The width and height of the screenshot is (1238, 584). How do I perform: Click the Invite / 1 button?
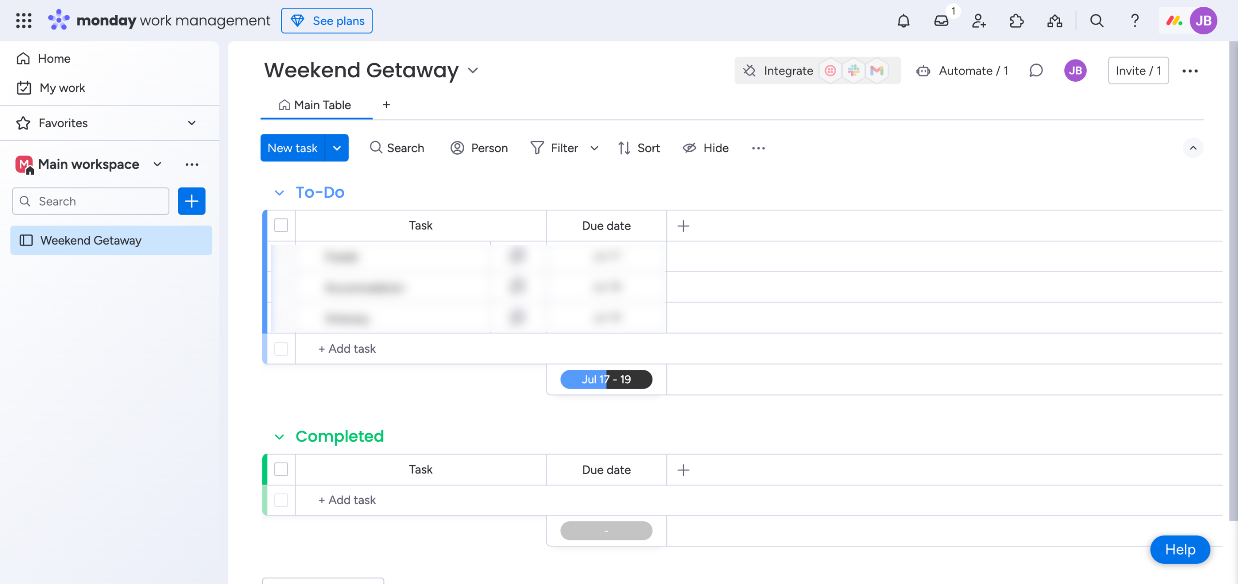coord(1138,71)
